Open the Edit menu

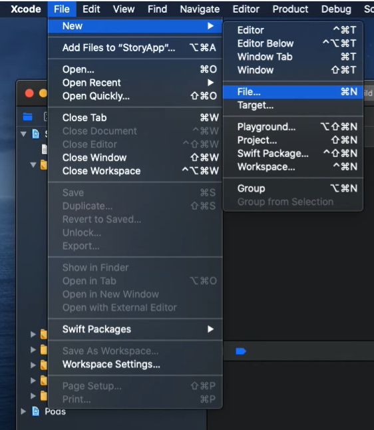(91, 9)
